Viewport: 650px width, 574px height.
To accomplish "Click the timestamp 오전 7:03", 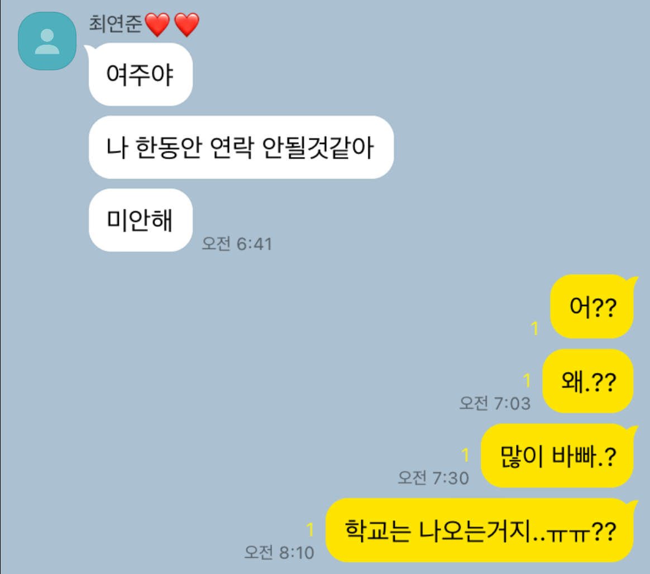I will [495, 403].
